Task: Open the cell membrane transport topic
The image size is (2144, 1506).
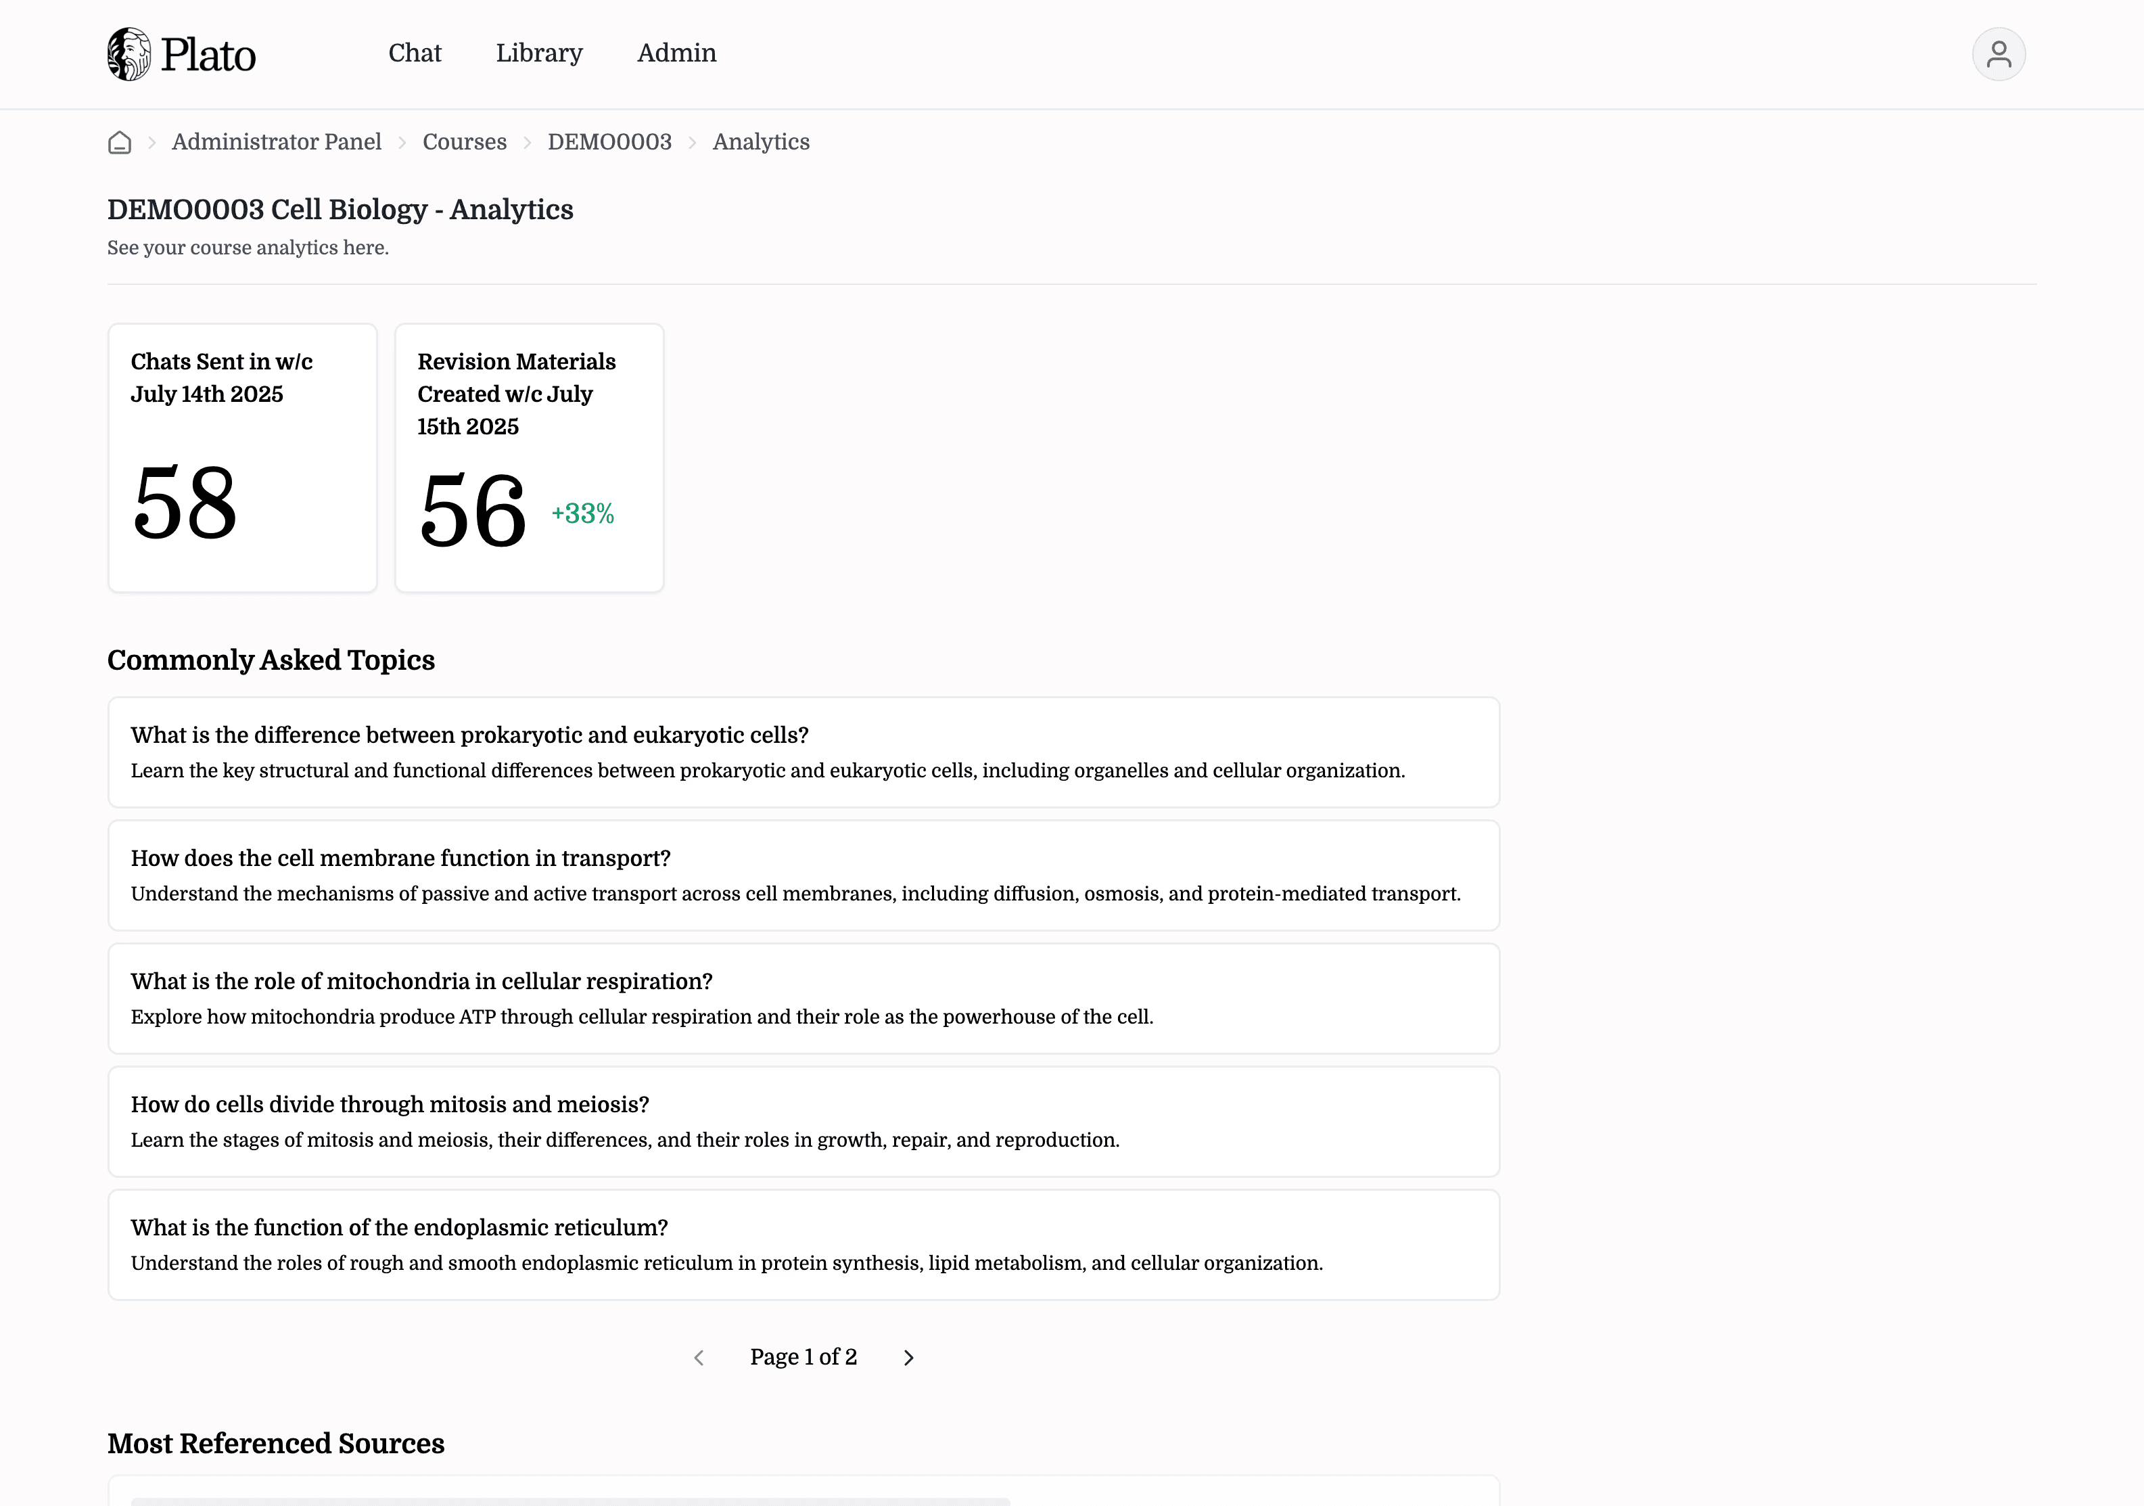Action: pyautogui.click(x=803, y=875)
